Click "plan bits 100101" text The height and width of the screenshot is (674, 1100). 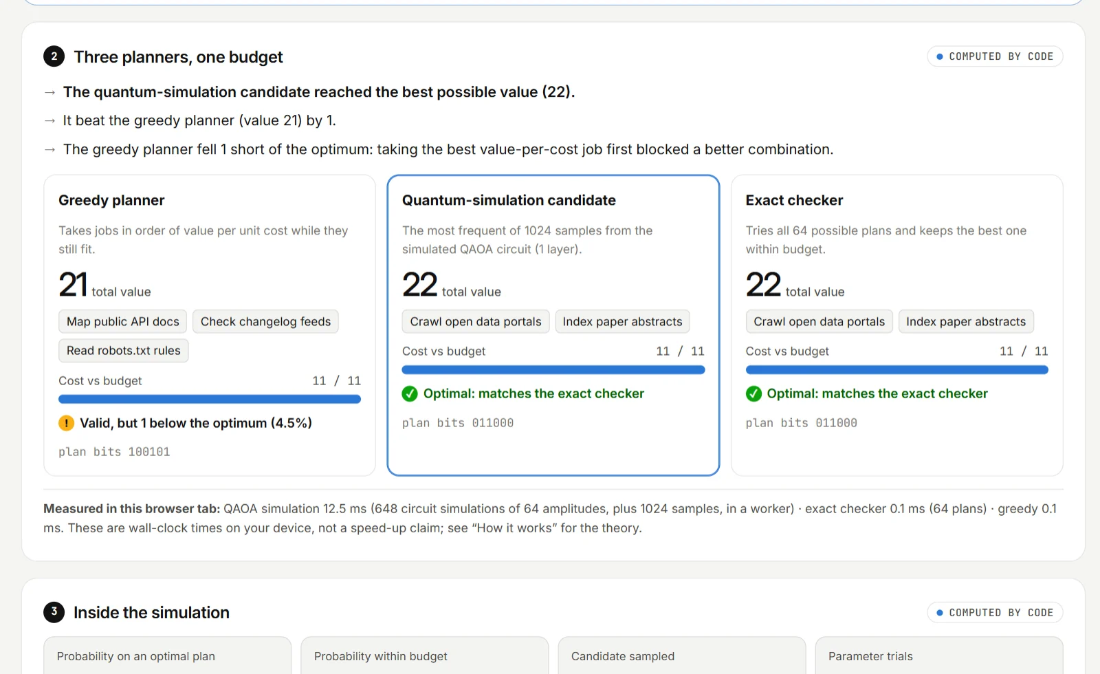point(114,452)
